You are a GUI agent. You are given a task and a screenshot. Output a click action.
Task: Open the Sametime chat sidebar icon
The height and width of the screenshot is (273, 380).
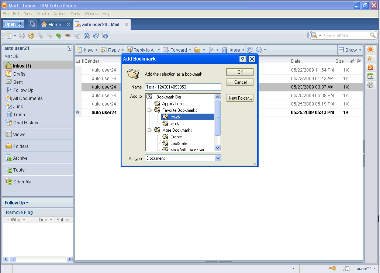tap(370, 49)
